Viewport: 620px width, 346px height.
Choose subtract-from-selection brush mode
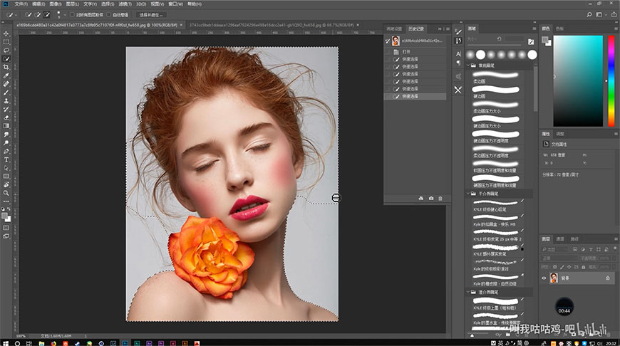tap(47, 14)
